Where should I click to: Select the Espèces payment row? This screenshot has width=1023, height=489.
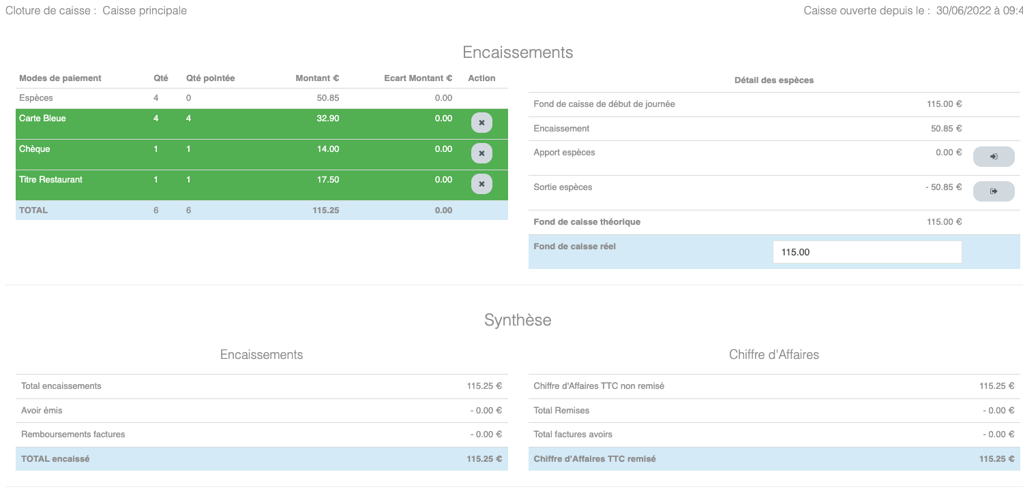click(x=36, y=98)
